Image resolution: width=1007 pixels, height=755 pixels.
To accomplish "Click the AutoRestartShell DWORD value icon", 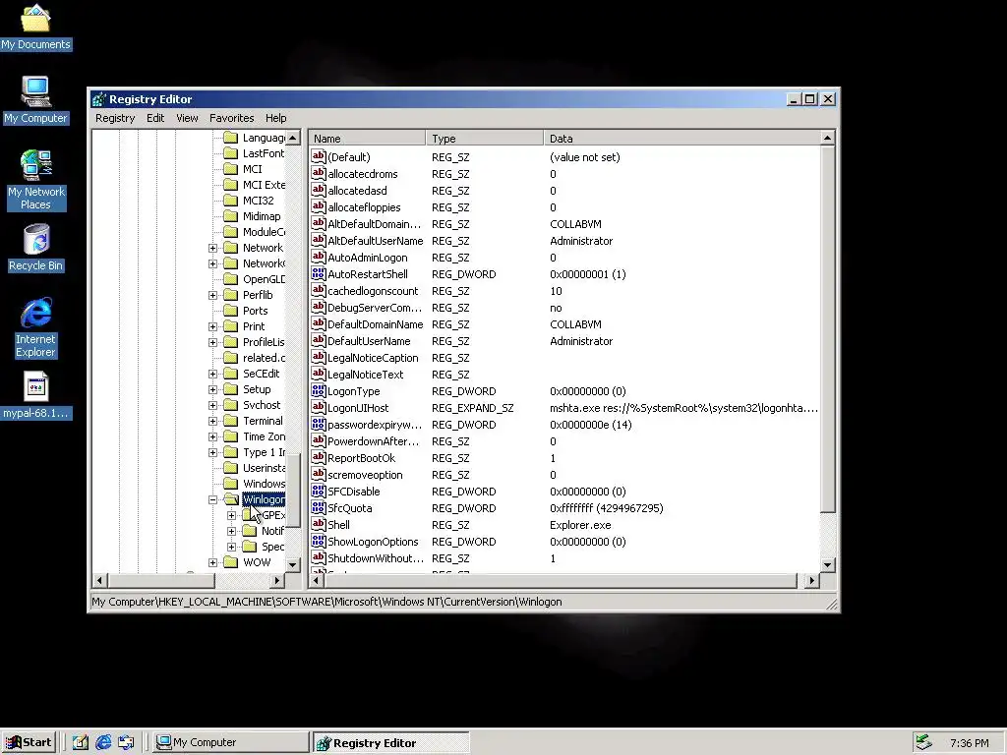I will [318, 274].
